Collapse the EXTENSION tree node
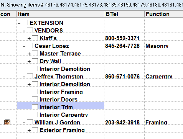The width and height of the screenshot is (183, 139). coord(19,23)
